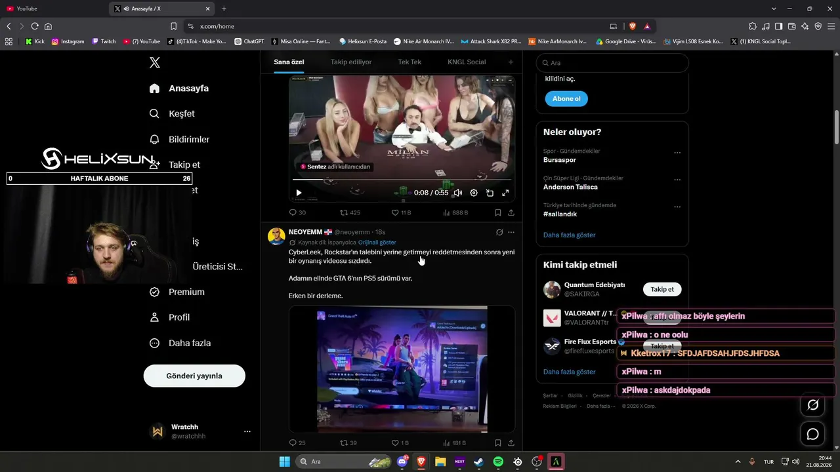Open Grok floating button

[x=812, y=405]
